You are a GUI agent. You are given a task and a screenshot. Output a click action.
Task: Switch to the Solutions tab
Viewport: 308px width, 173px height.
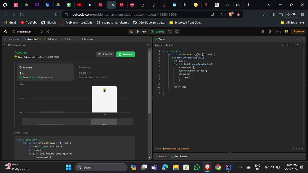click(x=68, y=39)
